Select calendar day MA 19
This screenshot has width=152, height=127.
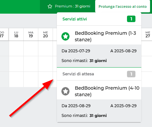[x=31, y=34]
